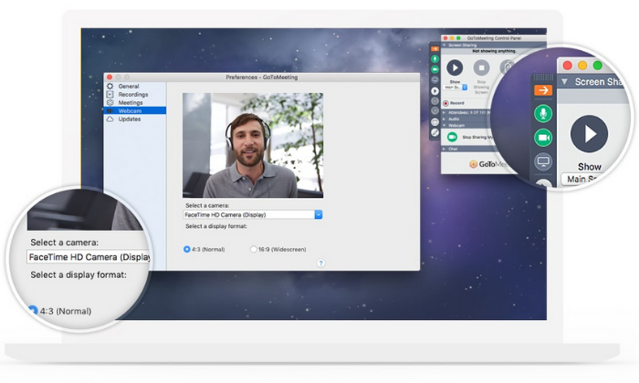Open the FaceTime HD Camera dropdown arrow
639x383 pixels.
click(x=319, y=214)
